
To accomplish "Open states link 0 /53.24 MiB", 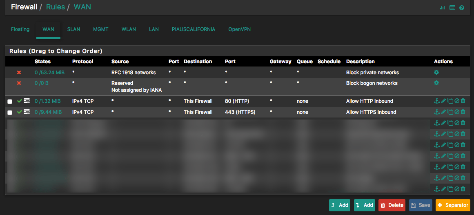I will [49, 73].
